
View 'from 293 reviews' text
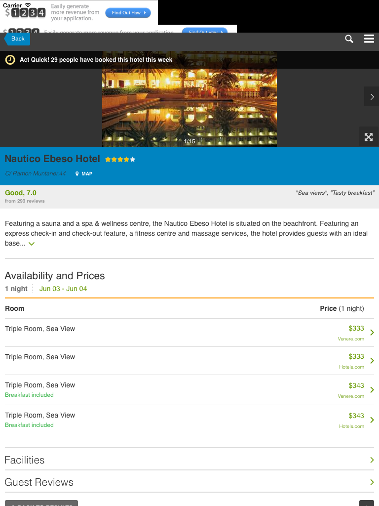(25, 201)
